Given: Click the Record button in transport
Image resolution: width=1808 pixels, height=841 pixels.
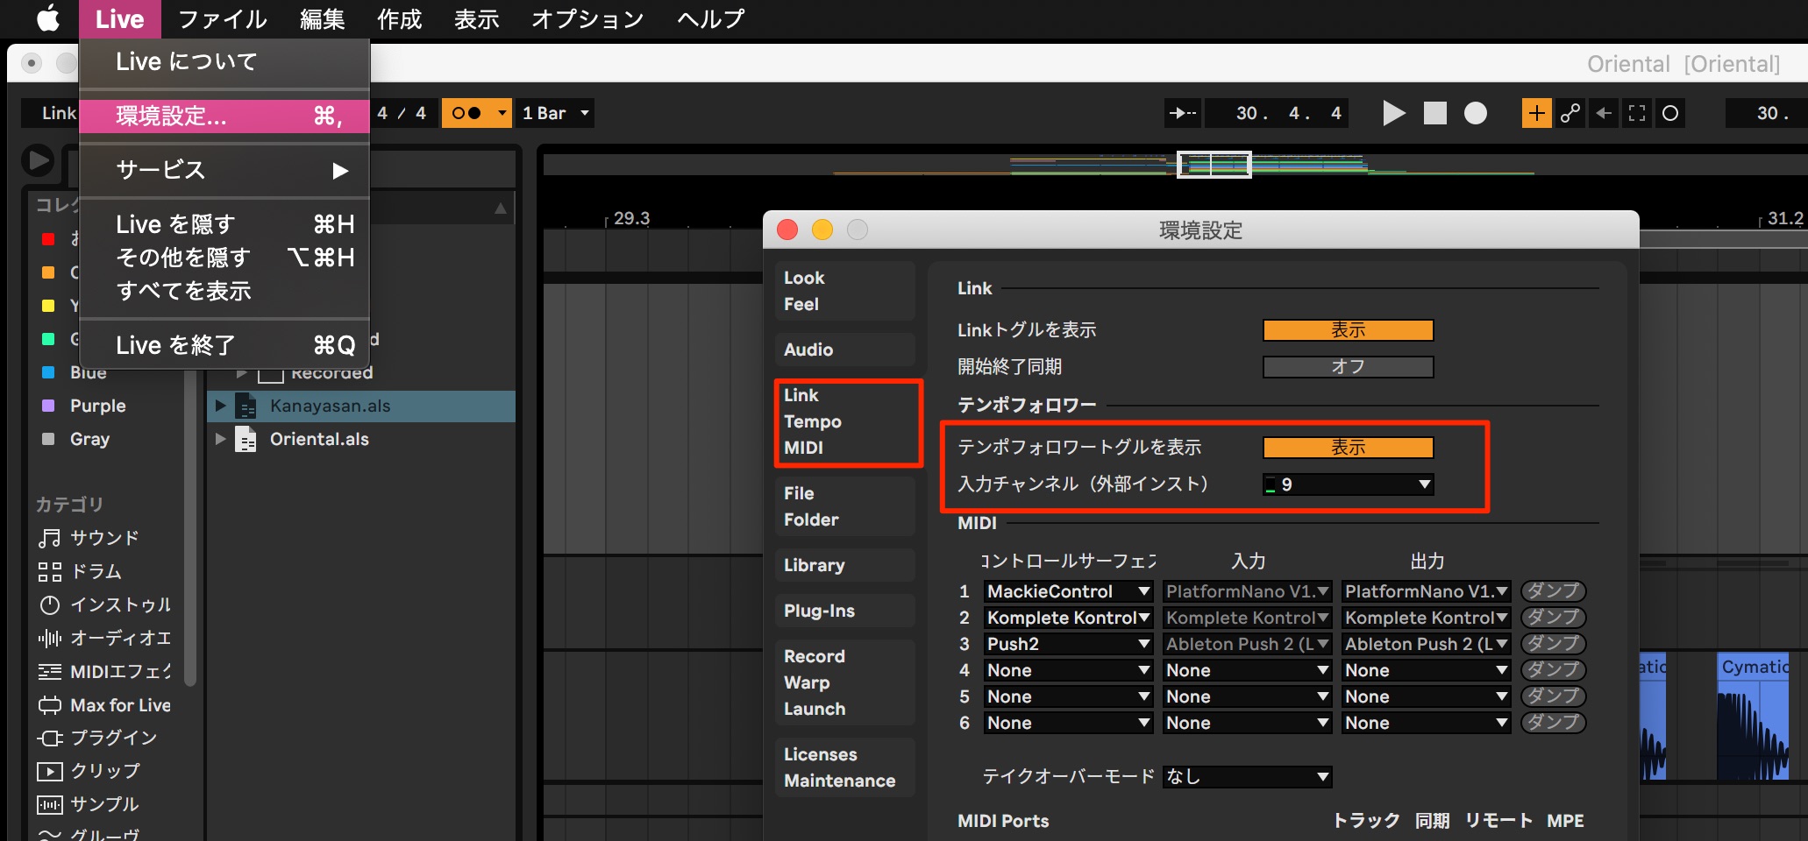Looking at the screenshot, I should coord(1476,113).
